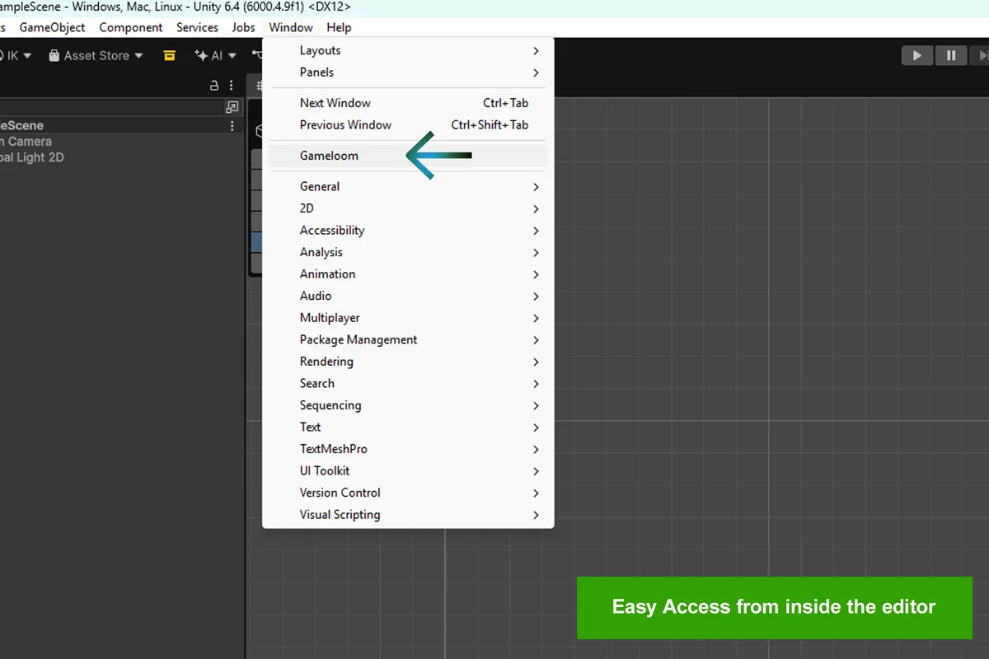Screen dimensions: 989x659
Task: Expand the Panels submenu
Action: pyautogui.click(x=408, y=72)
